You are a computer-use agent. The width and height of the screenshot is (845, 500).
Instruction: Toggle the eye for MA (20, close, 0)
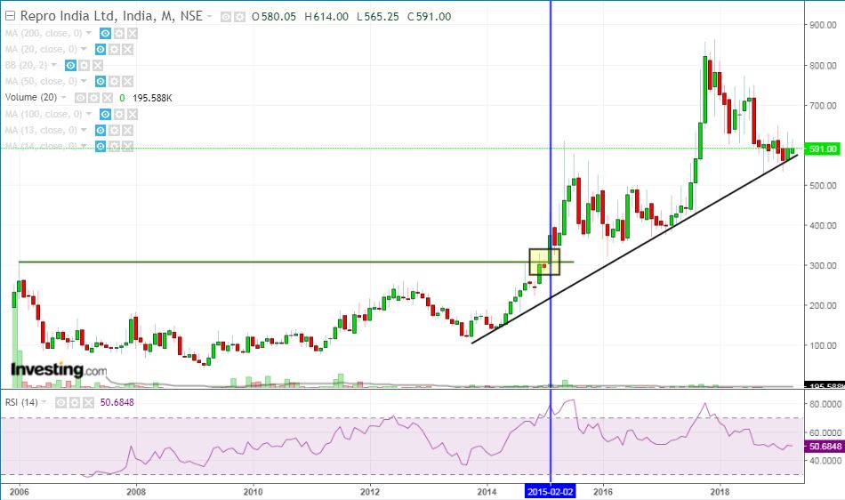(x=101, y=50)
